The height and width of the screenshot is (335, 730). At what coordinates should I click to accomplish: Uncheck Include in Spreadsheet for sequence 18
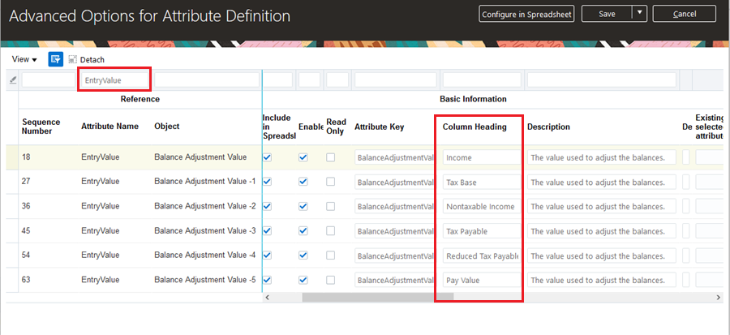click(x=268, y=157)
